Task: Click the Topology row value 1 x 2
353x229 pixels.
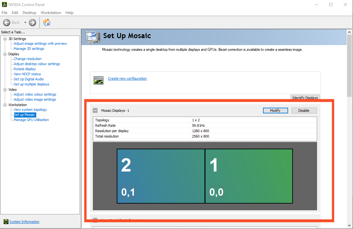Action: [x=196, y=120]
